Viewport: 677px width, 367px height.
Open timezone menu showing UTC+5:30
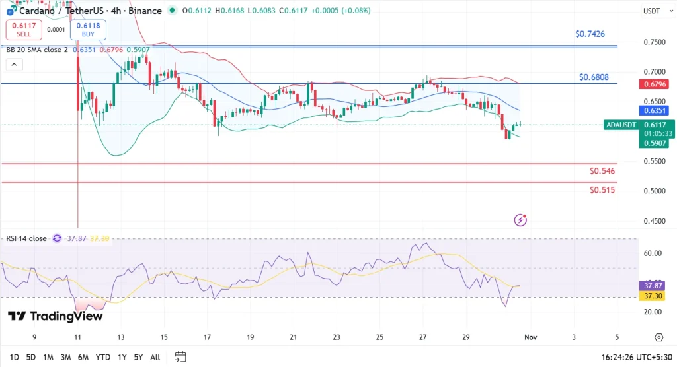(x=635, y=357)
